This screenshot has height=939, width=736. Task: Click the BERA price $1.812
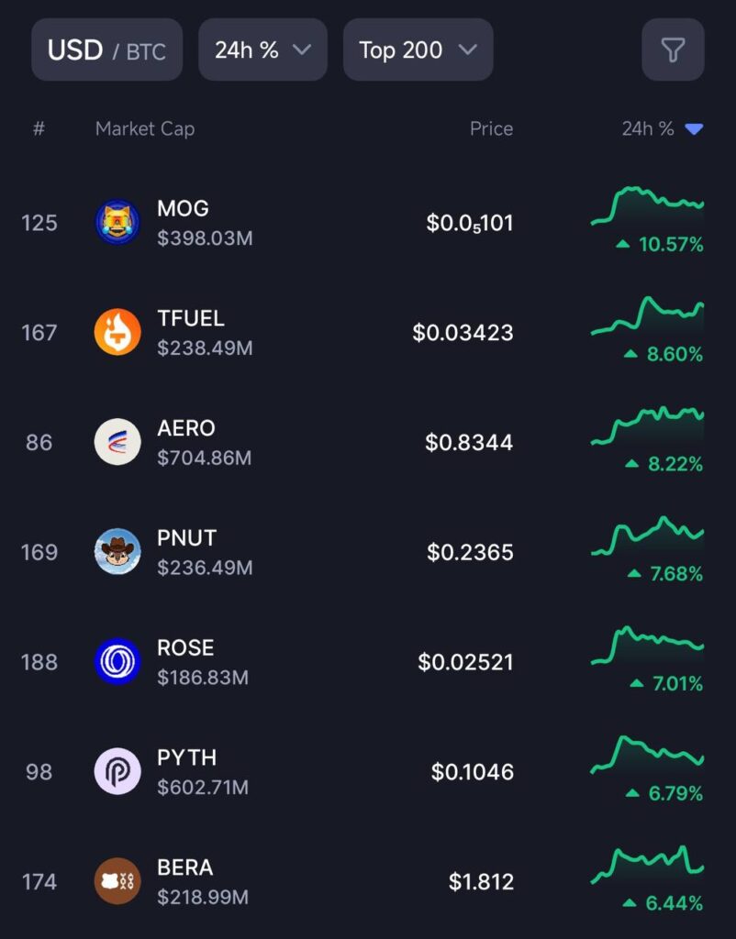coord(481,881)
